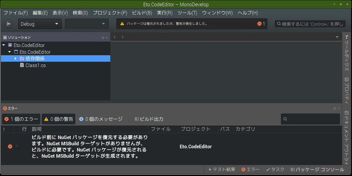Viewport: 352px width, 176px height.
Task: Open the パッケージ コンソール pad
Action: (x=317, y=169)
